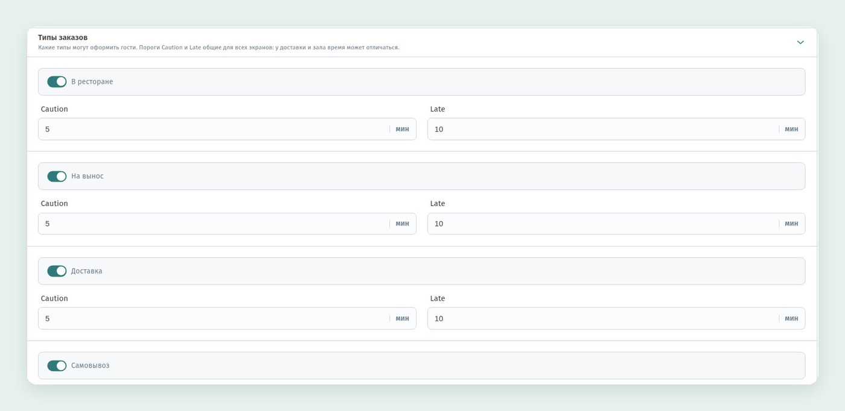
Task: Click мин suffix of На вынос Late field
Action: click(791, 224)
